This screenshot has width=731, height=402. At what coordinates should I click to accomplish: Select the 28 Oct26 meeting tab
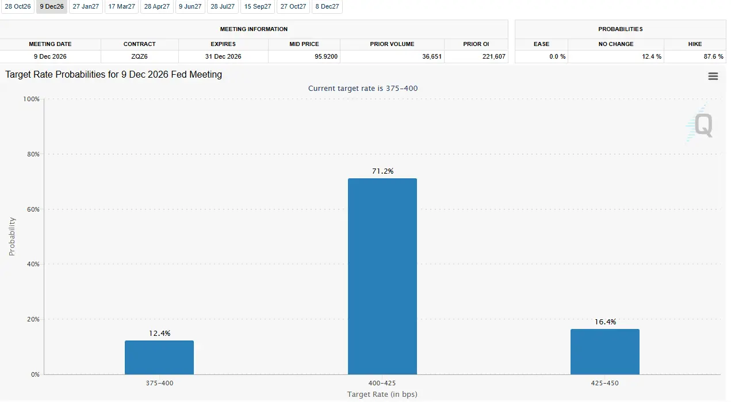pyautogui.click(x=18, y=7)
